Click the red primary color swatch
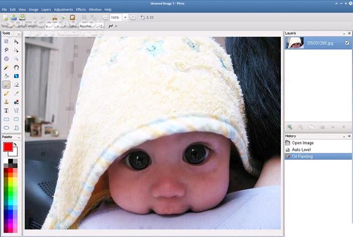Viewport: 353px width, 237px height. [x=8, y=147]
